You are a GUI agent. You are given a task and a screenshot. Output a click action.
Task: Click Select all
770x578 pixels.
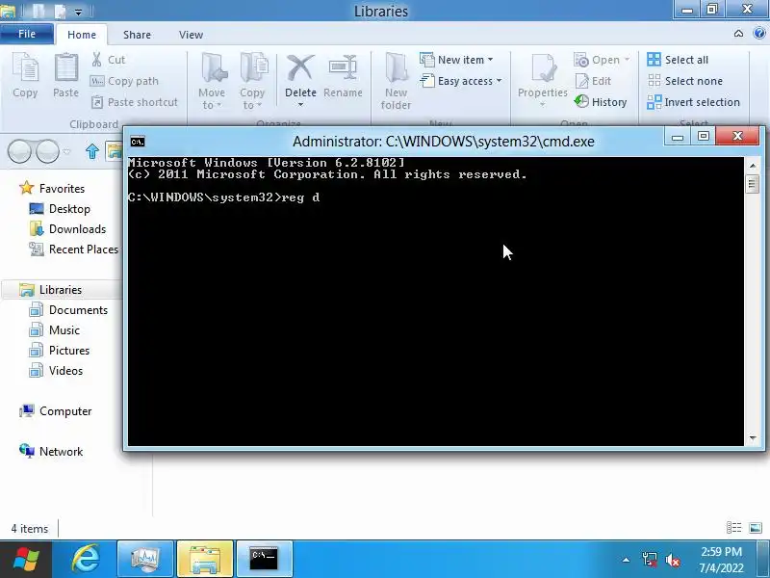click(678, 60)
